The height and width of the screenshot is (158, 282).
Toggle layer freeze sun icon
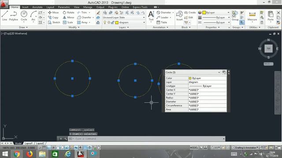click(x=109, y=22)
